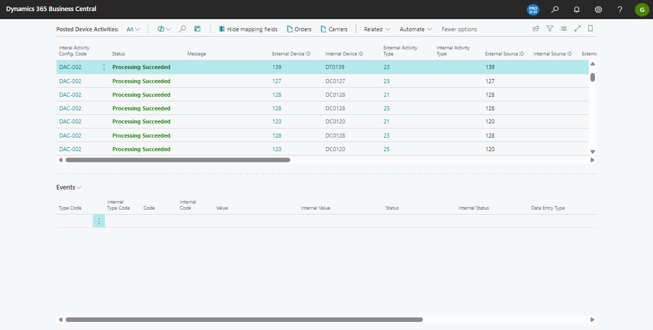Click the list's scroll down arrow

pos(592,152)
